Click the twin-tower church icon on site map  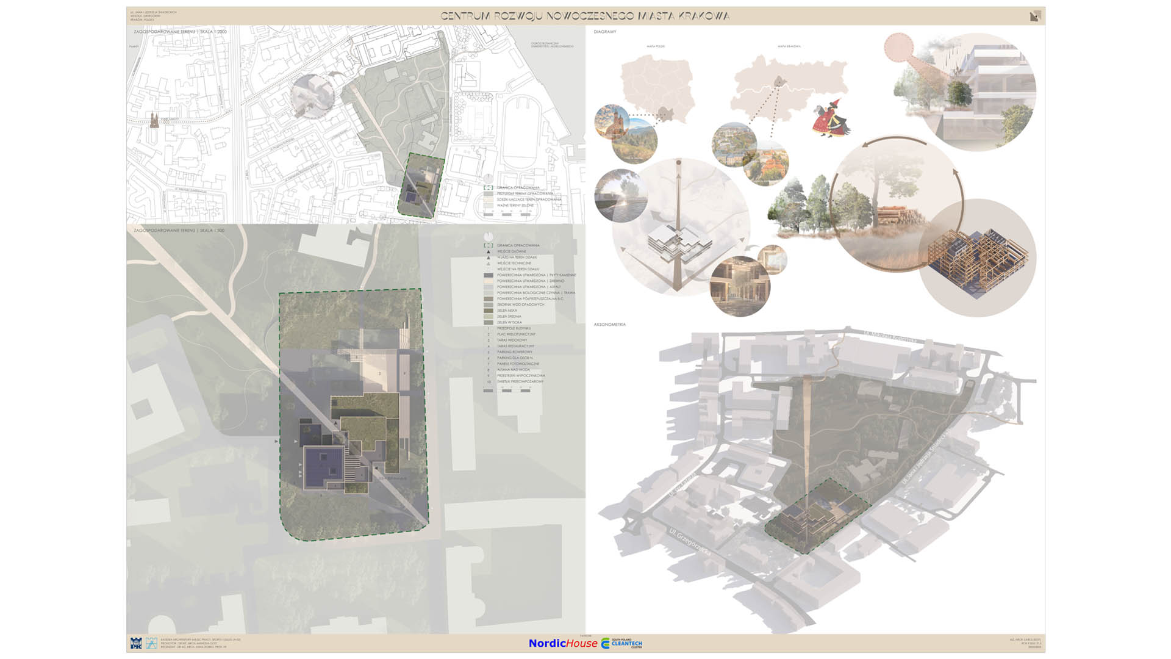[155, 120]
